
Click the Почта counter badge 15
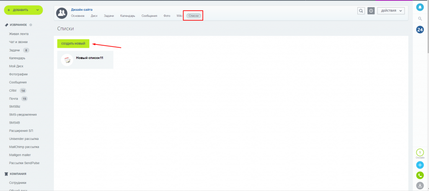(x=25, y=98)
